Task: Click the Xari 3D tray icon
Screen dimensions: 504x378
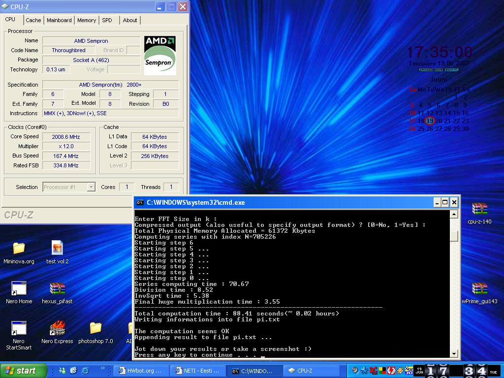Action: click(x=409, y=371)
